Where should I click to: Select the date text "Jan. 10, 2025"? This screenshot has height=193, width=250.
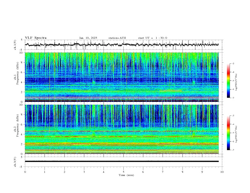coord(88,38)
